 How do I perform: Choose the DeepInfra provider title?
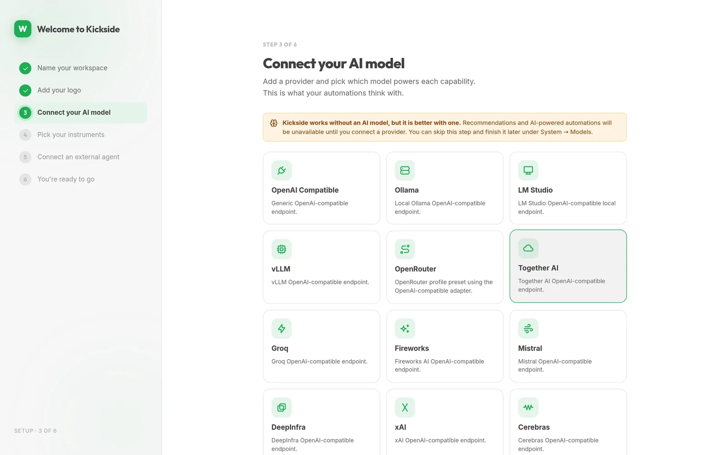[288, 428]
